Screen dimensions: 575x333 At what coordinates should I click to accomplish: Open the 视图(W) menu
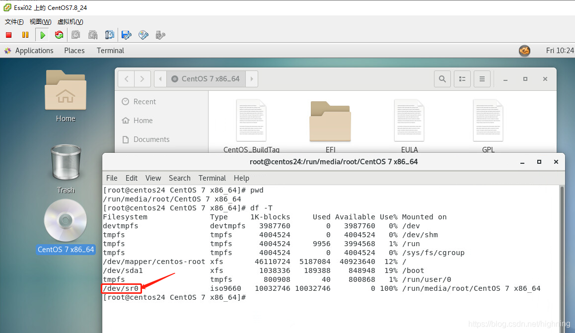click(40, 22)
